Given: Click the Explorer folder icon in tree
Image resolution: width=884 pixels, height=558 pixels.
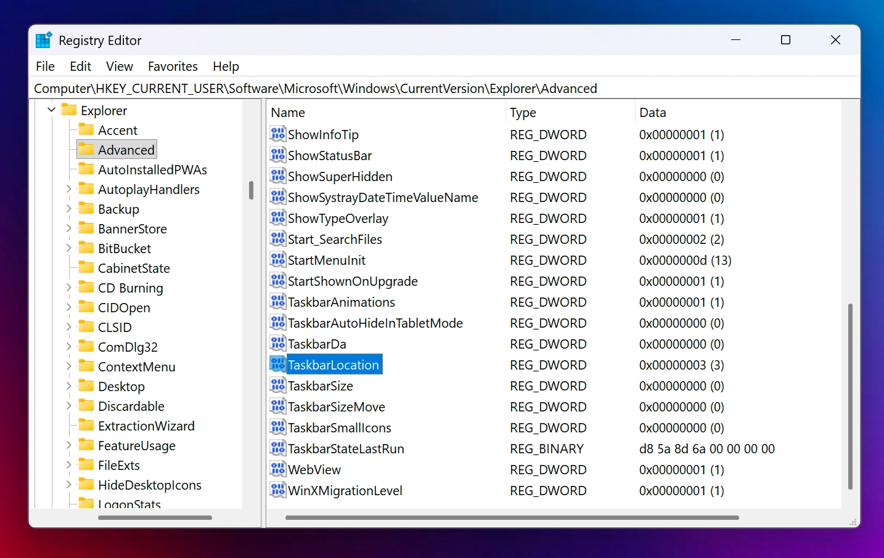Looking at the screenshot, I should click(x=70, y=110).
